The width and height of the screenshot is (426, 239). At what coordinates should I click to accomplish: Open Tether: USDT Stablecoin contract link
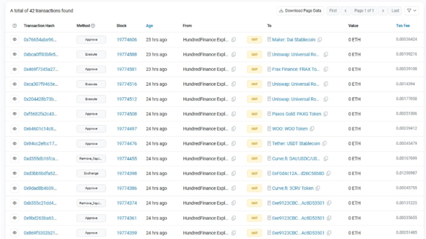tap(296, 144)
